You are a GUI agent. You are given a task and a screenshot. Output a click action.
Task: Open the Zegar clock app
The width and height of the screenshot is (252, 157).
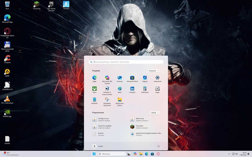click(157, 90)
